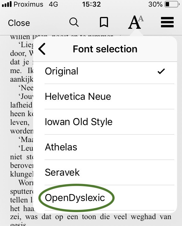Open the hamburger menu
This screenshot has height=226, width=182.
coord(167,22)
